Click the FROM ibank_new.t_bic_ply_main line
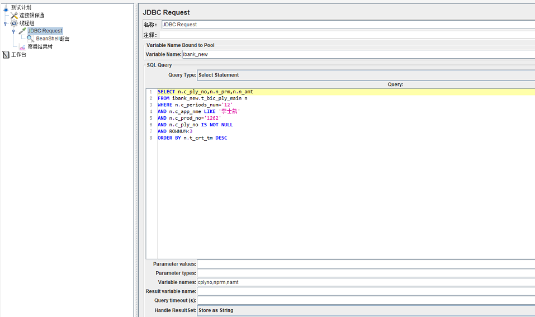Viewport: 535px width, 317px height. [x=202, y=98]
